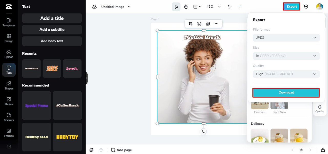Open the Untitled image name dropdown
Image resolution: width=328 pixels, height=154 pixels.
(x=116, y=7)
